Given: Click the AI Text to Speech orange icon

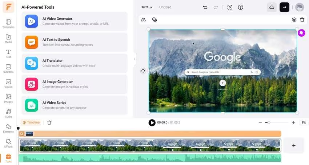Looking at the screenshot, I should [x=32, y=42].
